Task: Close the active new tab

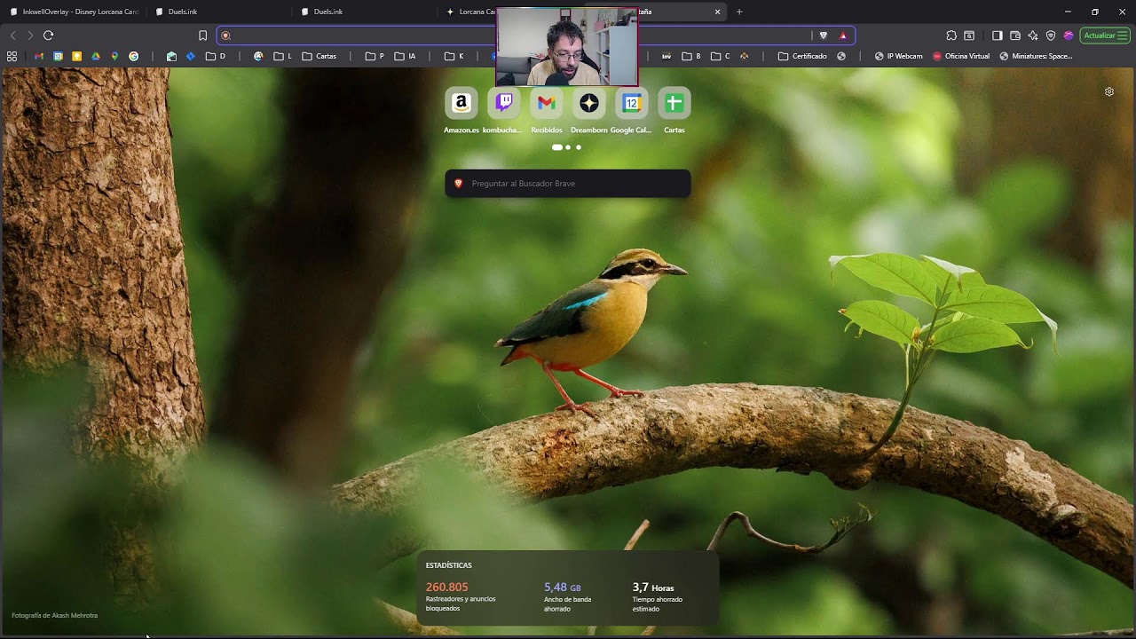Action: (717, 12)
